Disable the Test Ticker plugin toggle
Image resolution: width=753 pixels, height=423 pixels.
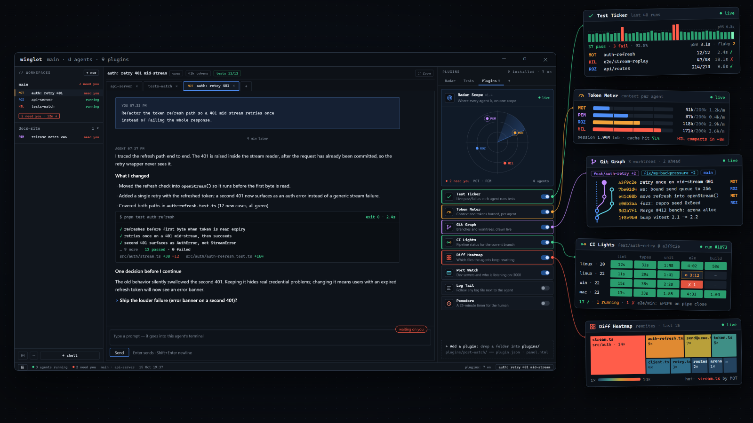click(545, 196)
